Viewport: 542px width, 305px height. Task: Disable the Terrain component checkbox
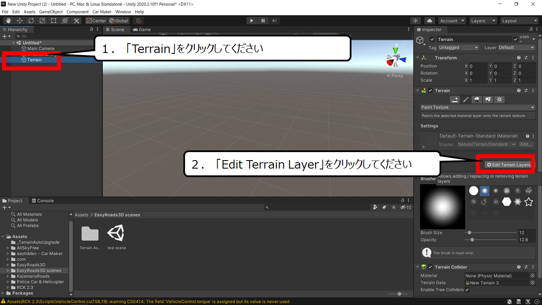click(431, 91)
